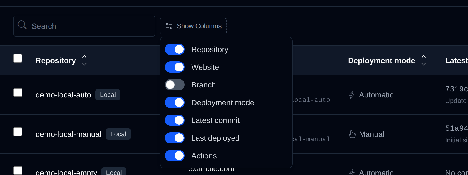
Task: Click the Deployment mode label in columns menu
Action: pos(223,102)
